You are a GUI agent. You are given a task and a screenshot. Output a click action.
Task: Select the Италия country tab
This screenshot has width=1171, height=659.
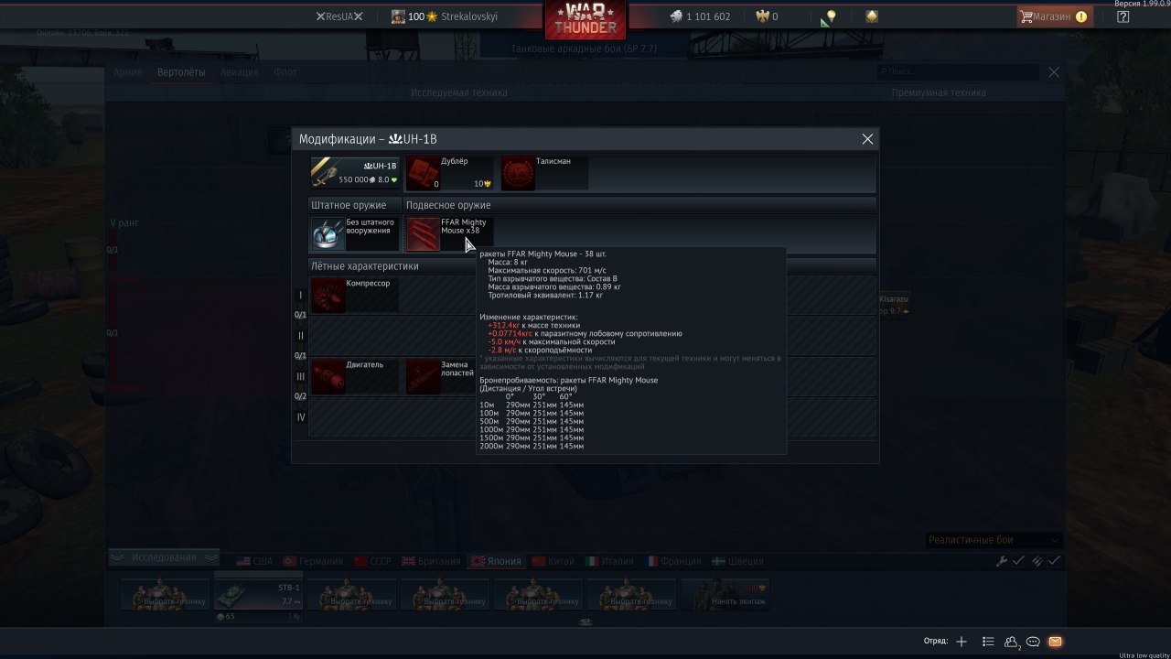pos(610,561)
